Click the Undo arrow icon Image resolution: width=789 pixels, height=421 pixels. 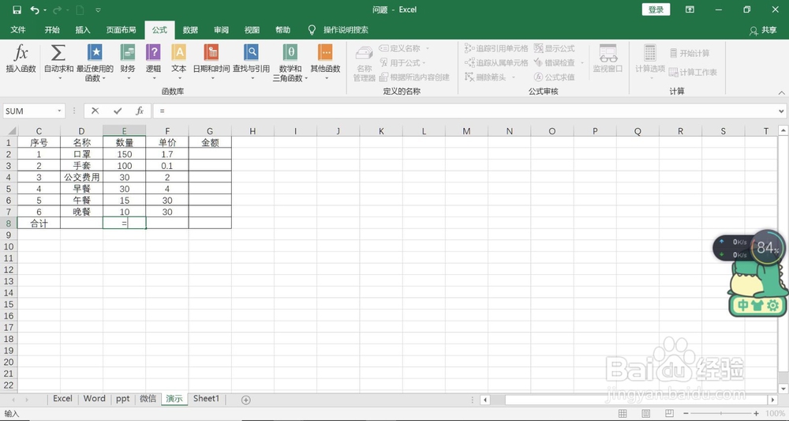34,9
